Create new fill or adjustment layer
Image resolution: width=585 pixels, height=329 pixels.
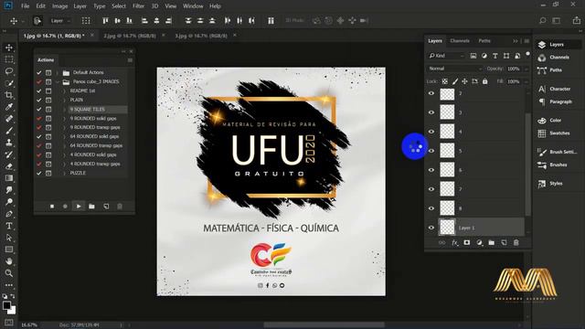click(479, 242)
